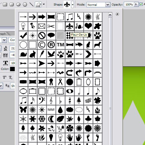Pick the heart shape
Image resolution: width=145 pixels, height=145 pixels.
point(88,26)
